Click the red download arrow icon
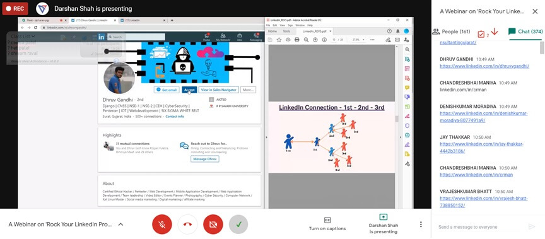The width and height of the screenshot is (545, 239). tap(495, 32)
